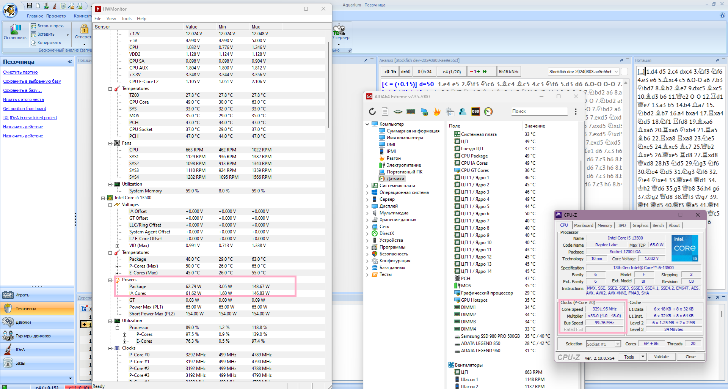The image size is (728, 389).
Task: Switch to the Memory tab in CPU-Z
Action: (604, 225)
